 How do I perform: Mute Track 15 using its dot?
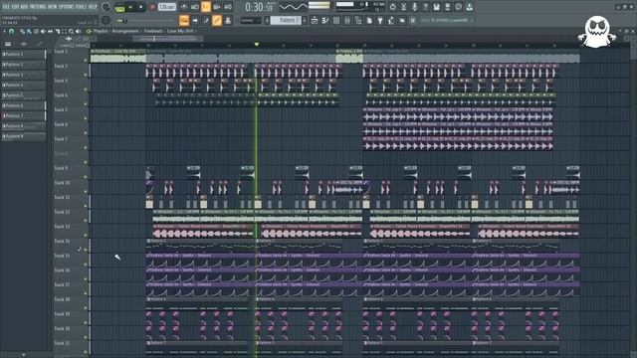(x=86, y=265)
